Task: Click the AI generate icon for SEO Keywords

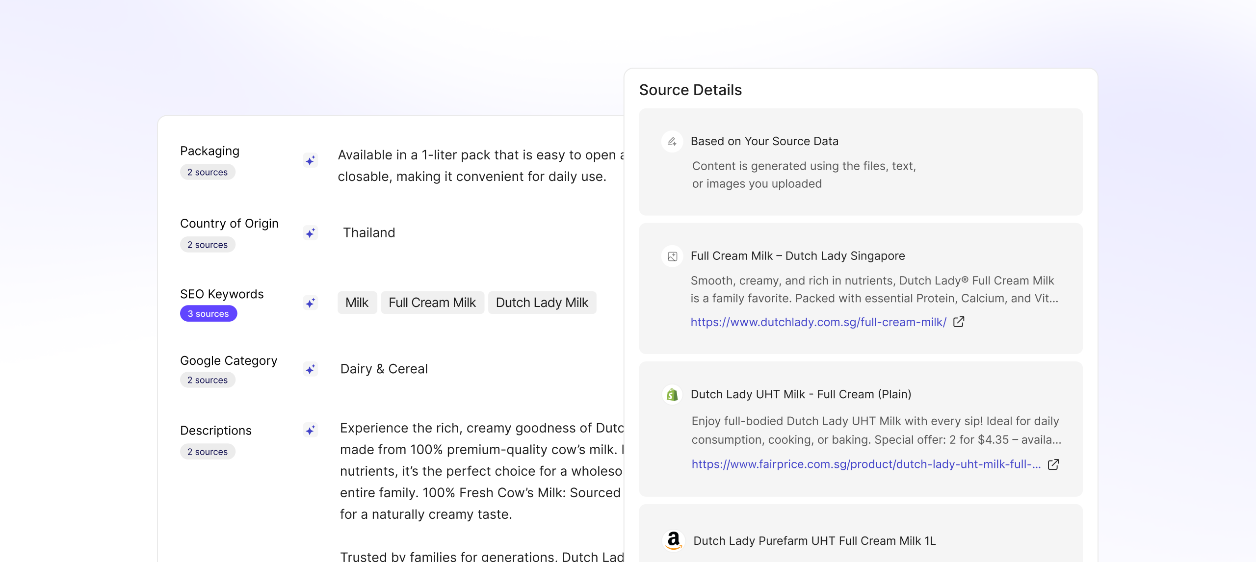Action: (311, 303)
